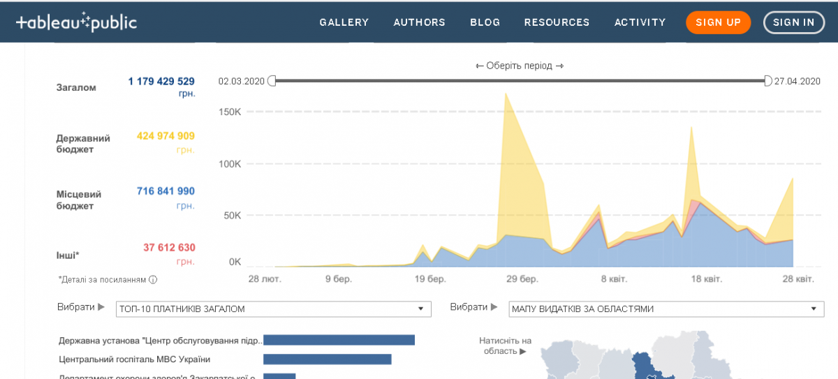Go to the Authors page
The width and height of the screenshot is (838, 379).
click(419, 22)
